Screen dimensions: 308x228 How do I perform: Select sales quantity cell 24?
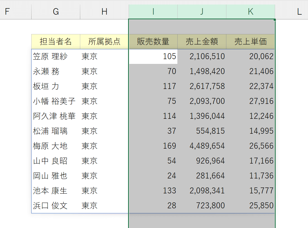(x=153, y=176)
